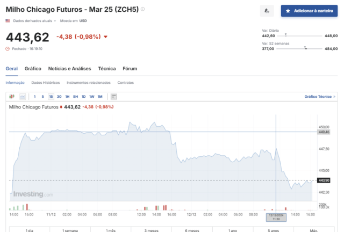Select the 1 mês range selector
This screenshot has width=344, height=232.
(111, 230)
